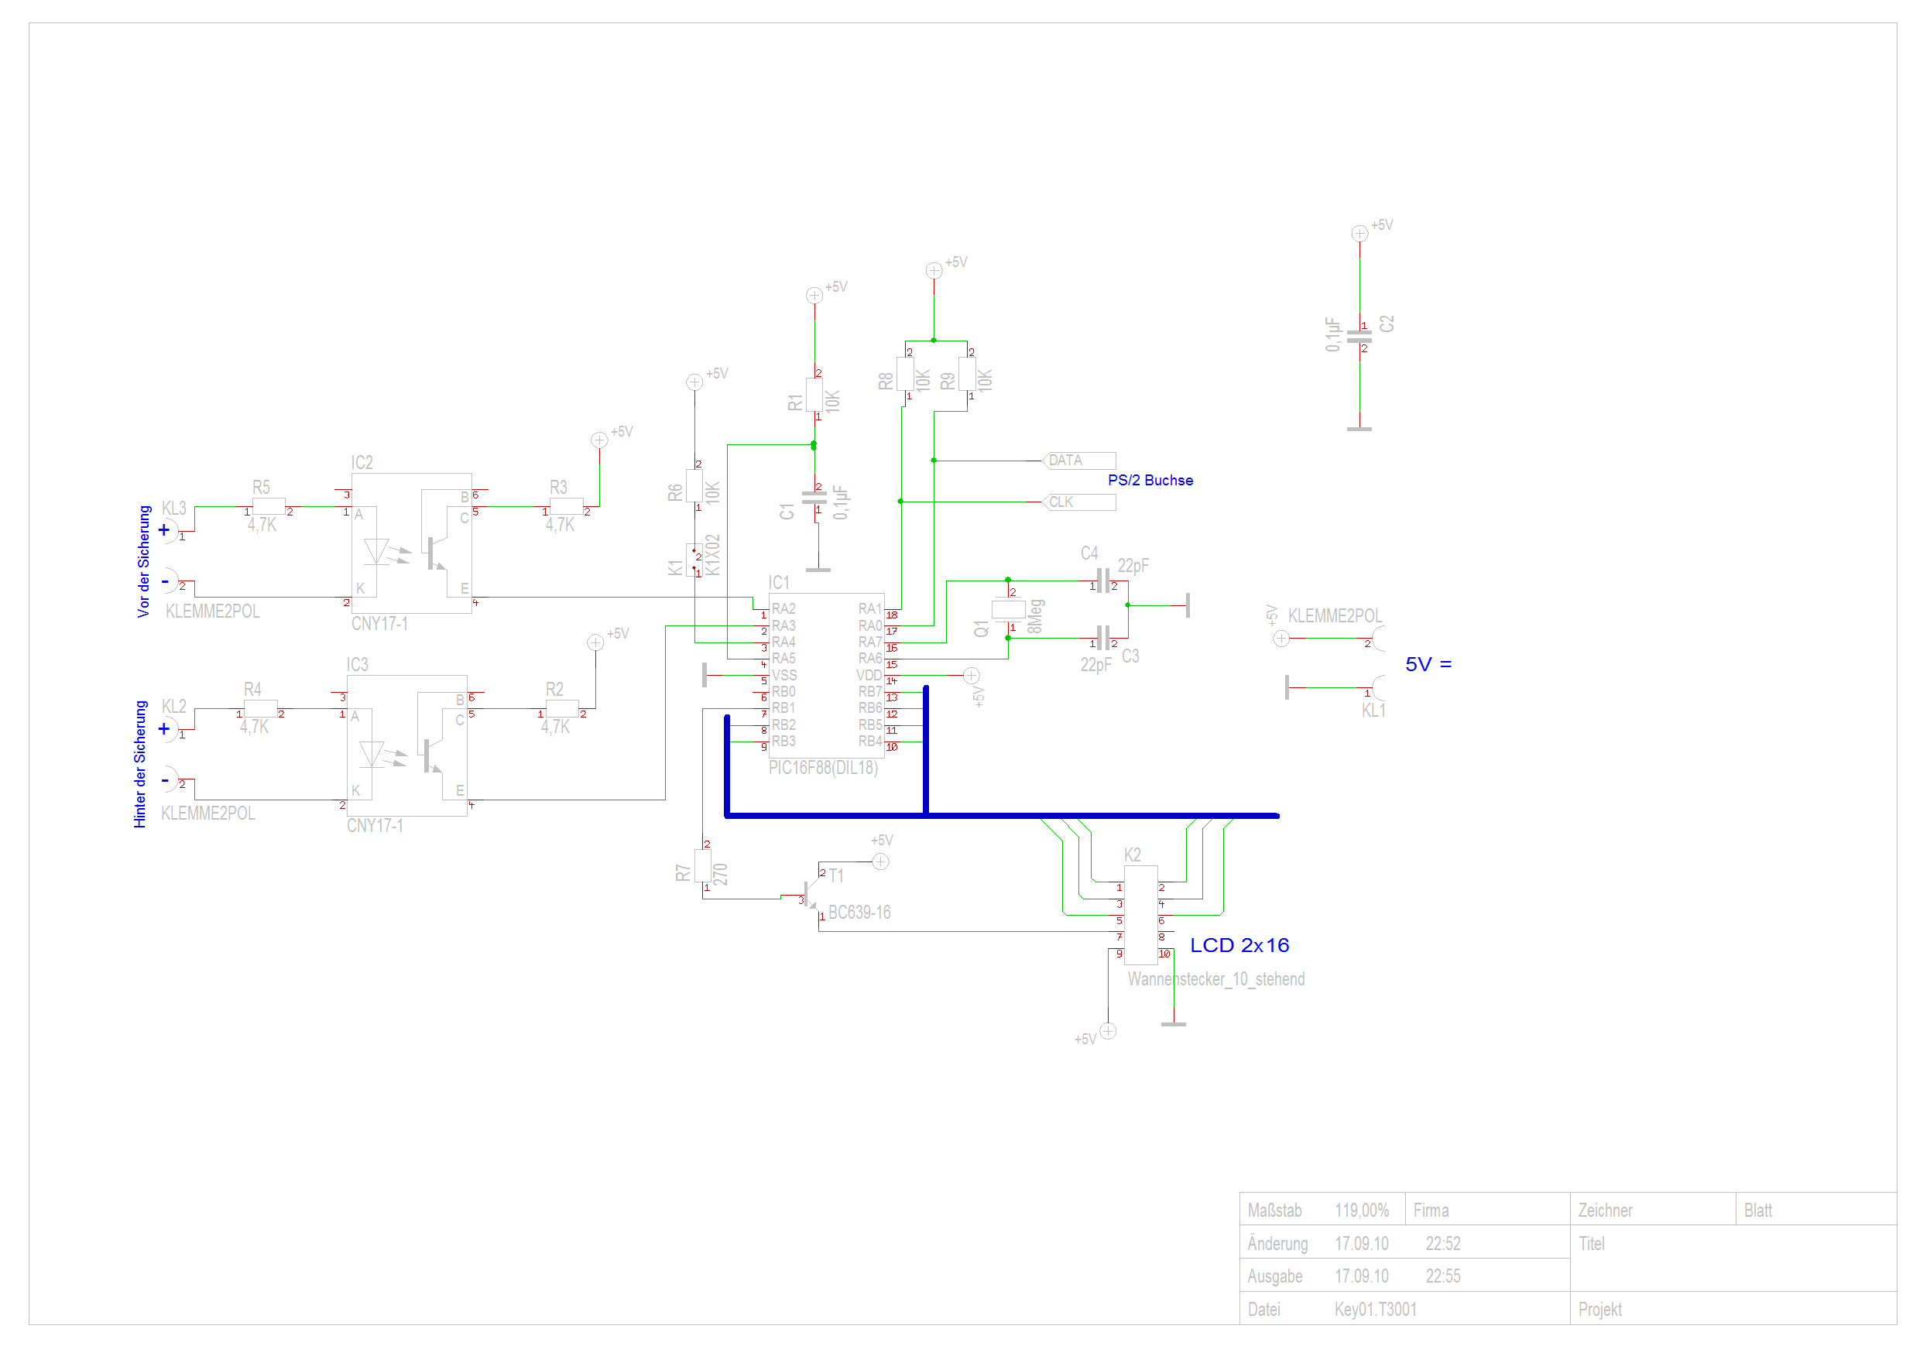Select the R7 270 ohm resistor
The image size is (1920, 1353).
click(x=702, y=866)
